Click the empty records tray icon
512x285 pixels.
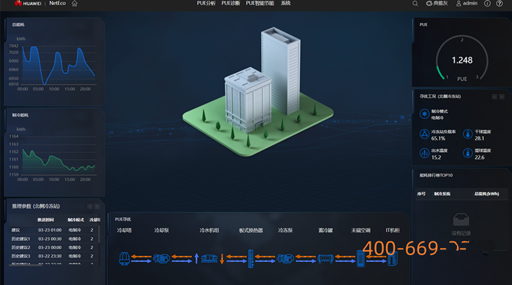click(461, 220)
